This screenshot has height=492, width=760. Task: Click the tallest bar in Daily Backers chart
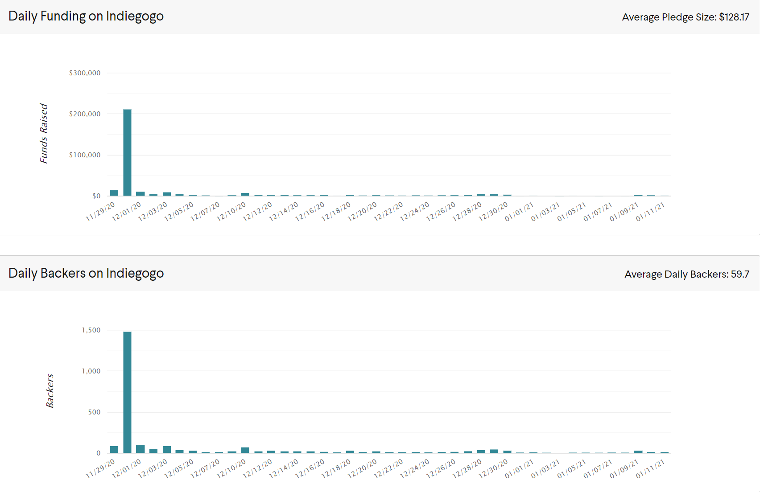127,392
